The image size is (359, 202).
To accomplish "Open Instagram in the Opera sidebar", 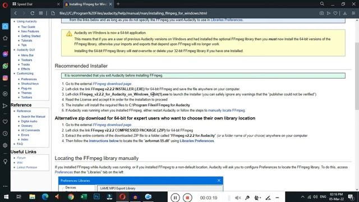I will point(5,78).
